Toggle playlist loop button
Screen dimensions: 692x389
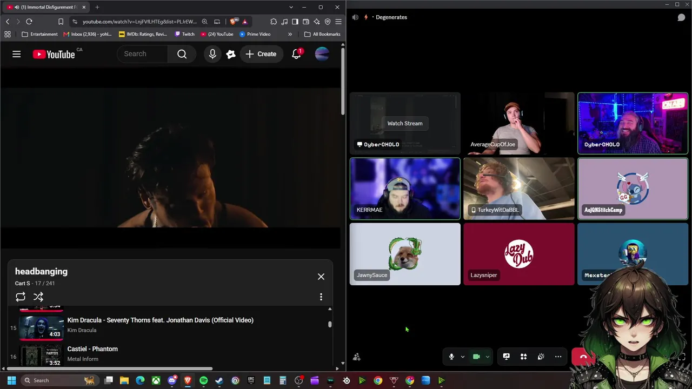(21, 297)
